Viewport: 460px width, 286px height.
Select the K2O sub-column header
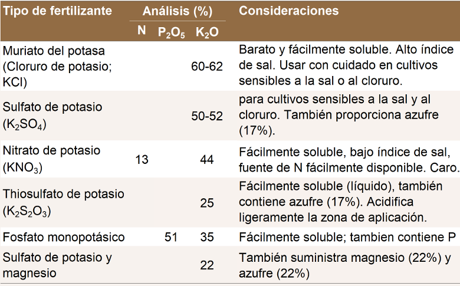pyautogui.click(x=207, y=32)
